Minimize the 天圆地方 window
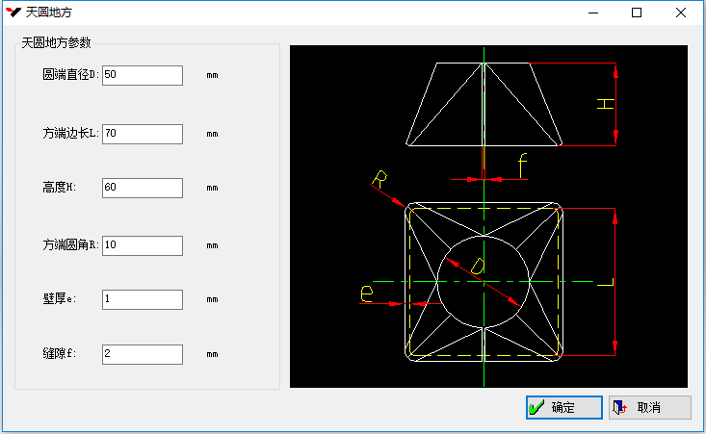Image resolution: width=706 pixels, height=434 pixels. [592, 13]
